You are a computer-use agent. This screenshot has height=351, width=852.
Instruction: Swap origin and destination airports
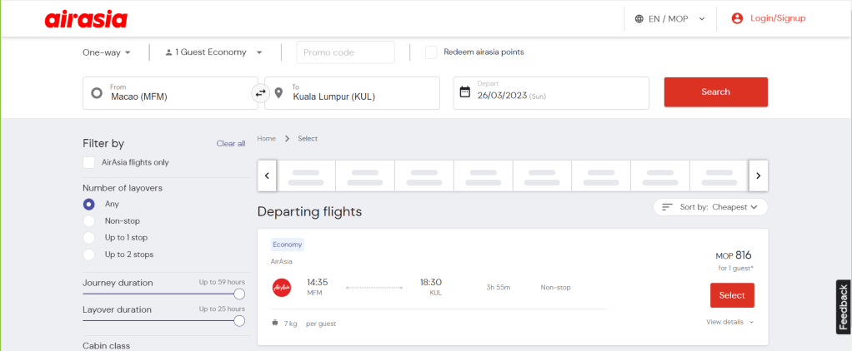(x=260, y=93)
